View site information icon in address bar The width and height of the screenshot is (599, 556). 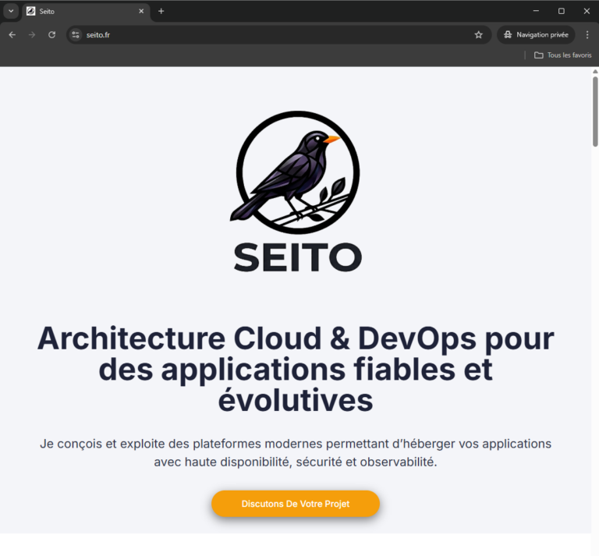tap(76, 35)
